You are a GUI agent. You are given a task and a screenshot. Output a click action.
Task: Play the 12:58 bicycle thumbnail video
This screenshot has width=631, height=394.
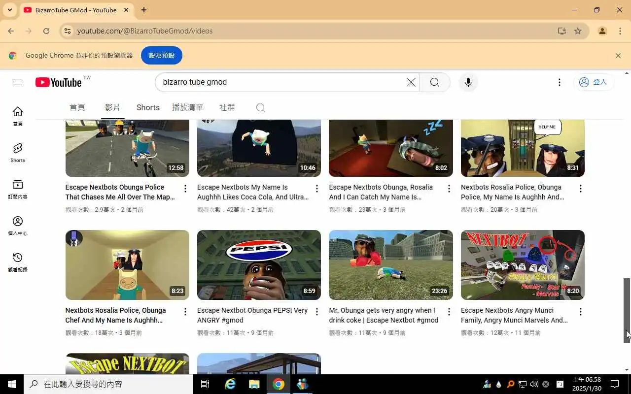(x=127, y=148)
